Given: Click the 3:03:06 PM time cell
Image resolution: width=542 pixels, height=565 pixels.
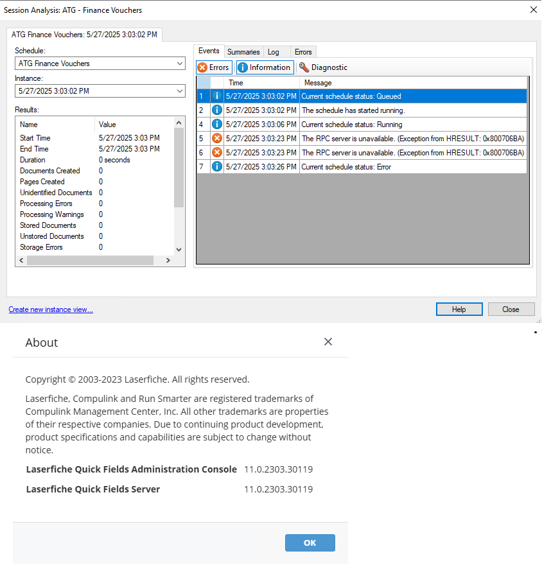Looking at the screenshot, I should pyautogui.click(x=261, y=125).
